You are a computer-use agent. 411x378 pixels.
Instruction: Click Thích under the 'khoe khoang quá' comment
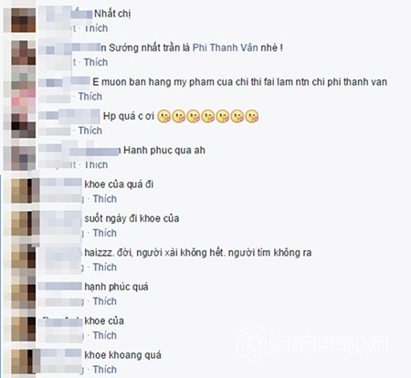[x=105, y=370]
